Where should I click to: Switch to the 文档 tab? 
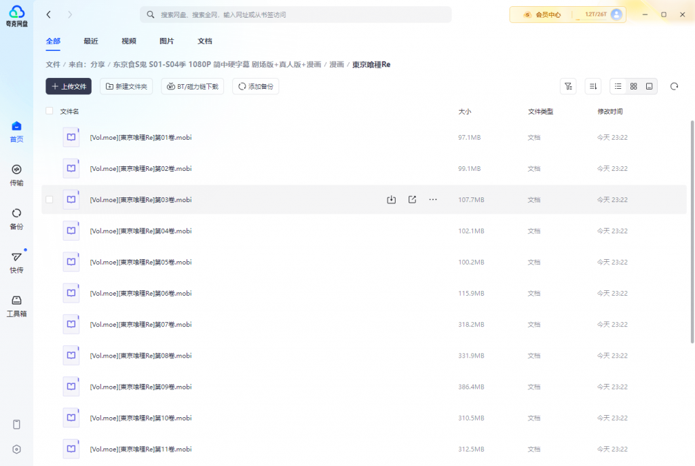(205, 41)
